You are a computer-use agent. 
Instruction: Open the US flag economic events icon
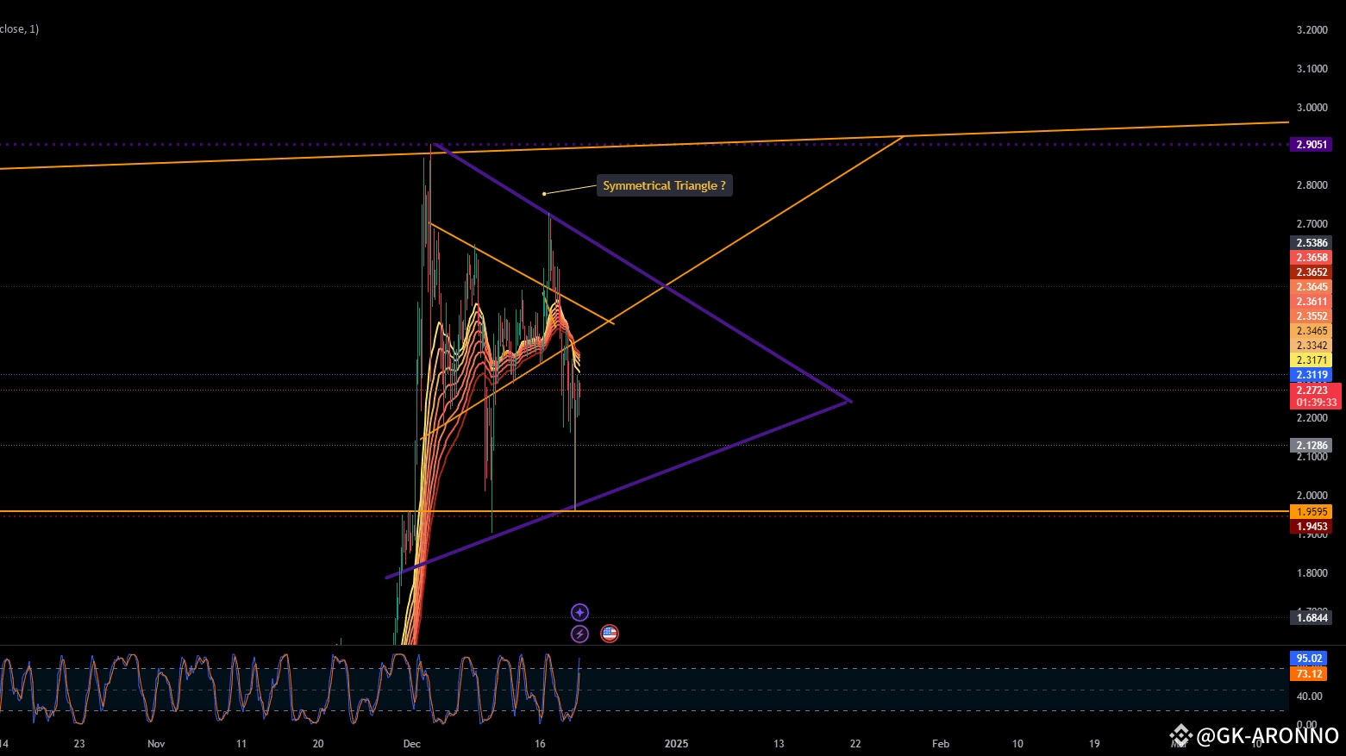point(610,634)
